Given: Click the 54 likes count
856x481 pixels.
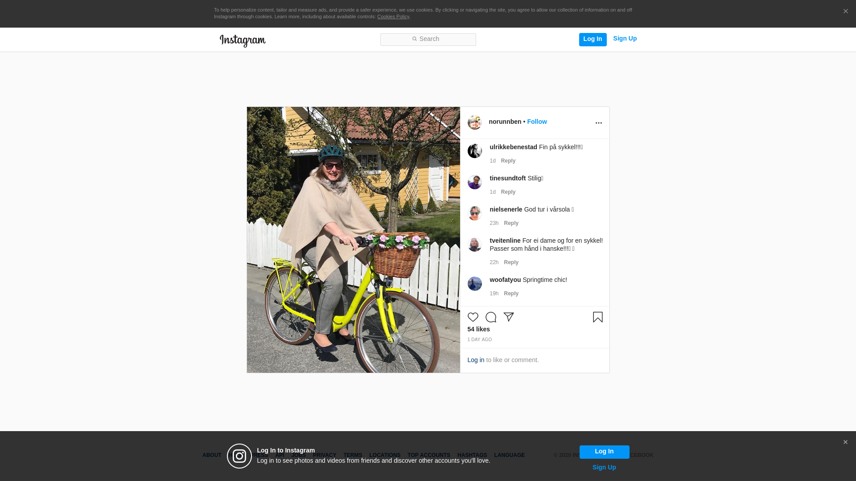Looking at the screenshot, I should 479,329.
